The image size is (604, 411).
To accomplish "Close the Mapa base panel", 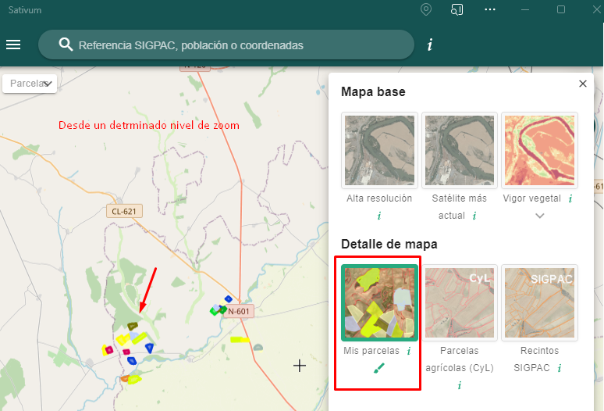I will tap(582, 84).
